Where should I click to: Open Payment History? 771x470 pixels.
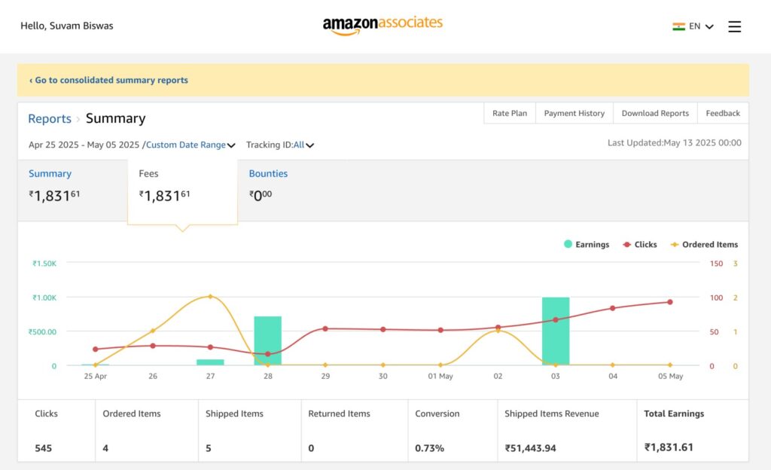tap(574, 113)
